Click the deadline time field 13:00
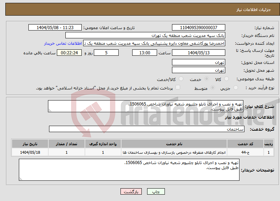The image size is (280, 201). 145,53
